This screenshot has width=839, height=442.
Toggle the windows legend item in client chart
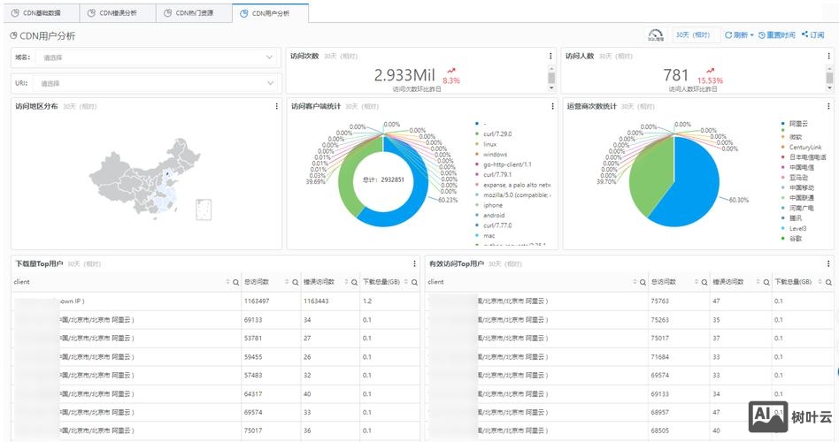click(x=494, y=155)
